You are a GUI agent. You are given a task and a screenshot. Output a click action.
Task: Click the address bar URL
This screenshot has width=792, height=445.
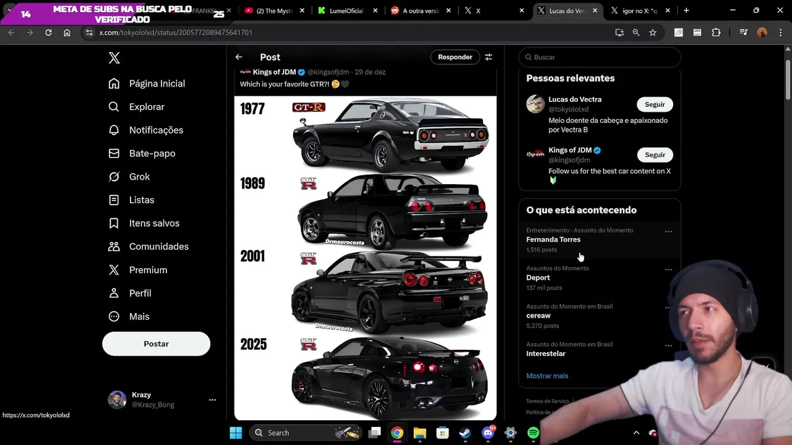176,32
